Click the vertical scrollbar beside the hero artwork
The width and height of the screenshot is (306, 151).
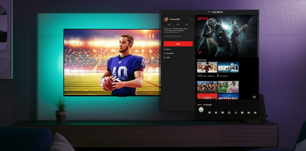[258, 36]
